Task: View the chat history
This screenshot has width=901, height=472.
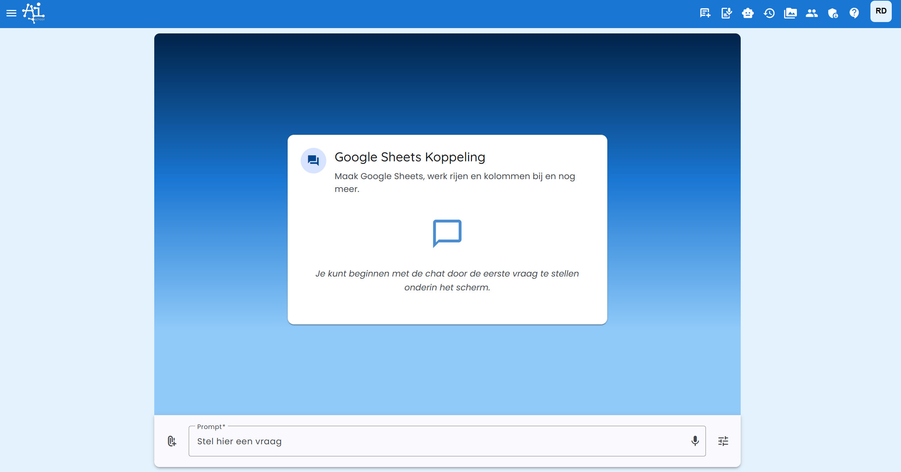Action: coord(769,13)
